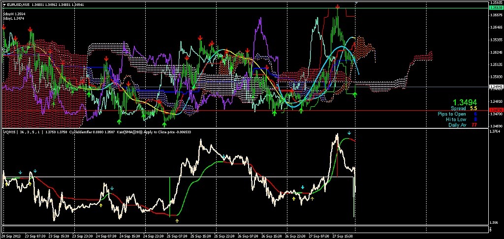Click the 23 Sep 23:30 time label

[x=82, y=236]
